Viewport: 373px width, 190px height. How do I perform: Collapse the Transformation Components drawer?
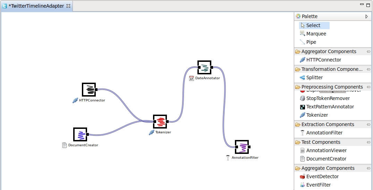(x=329, y=69)
